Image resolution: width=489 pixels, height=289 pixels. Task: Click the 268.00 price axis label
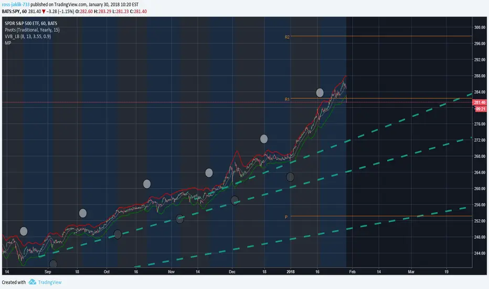[x=480, y=157]
